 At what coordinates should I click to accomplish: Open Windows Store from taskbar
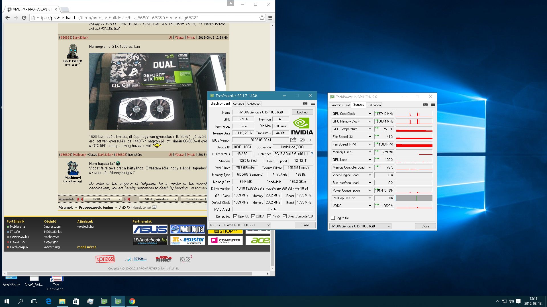coord(76,301)
